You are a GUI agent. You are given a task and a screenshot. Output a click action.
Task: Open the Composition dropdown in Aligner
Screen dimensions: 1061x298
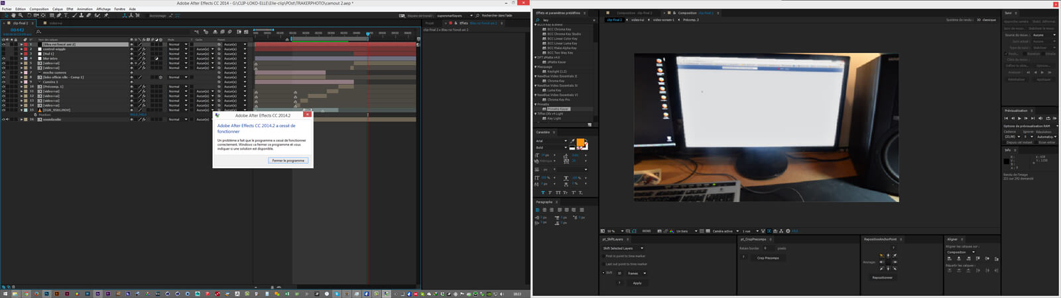961,252
